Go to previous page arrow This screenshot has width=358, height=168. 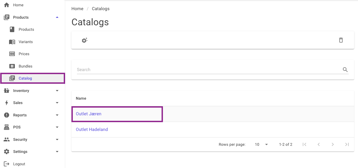[x=318, y=144]
